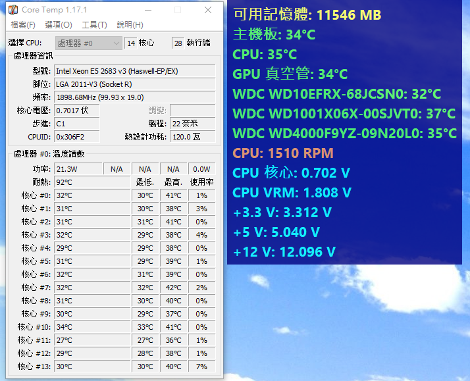Click core #13 usage value 7%
470x381 pixels.
point(201,367)
